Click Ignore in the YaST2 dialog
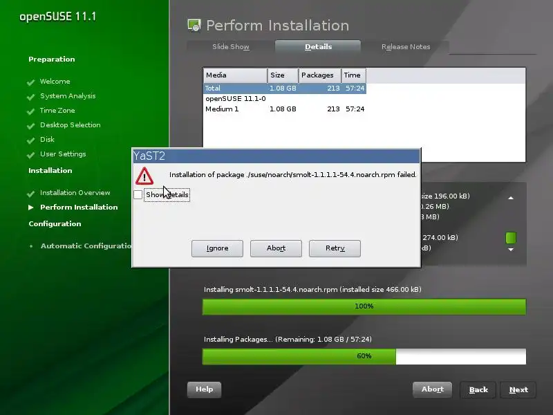Image resolution: width=553 pixels, height=415 pixels. 217,248
